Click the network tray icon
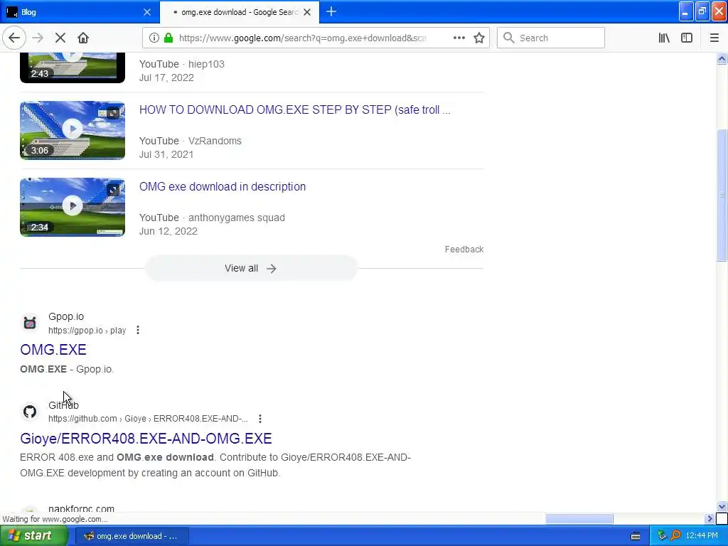This screenshot has height=546, width=728. [663, 536]
